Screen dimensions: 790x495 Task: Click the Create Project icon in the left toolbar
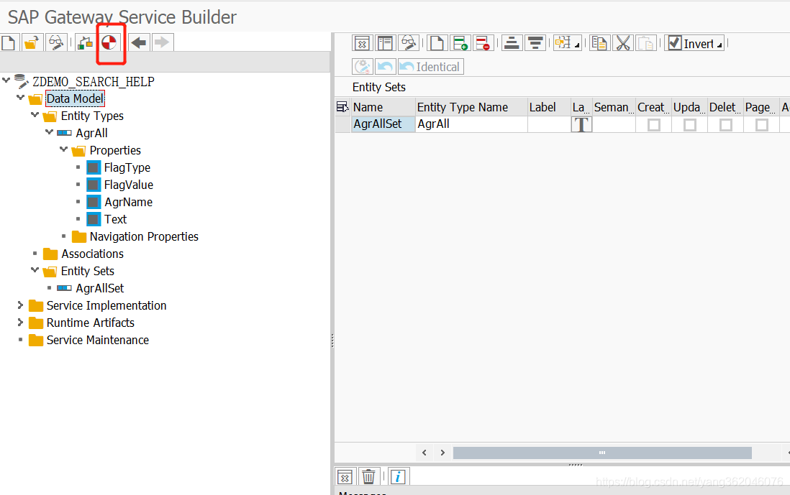[x=9, y=43]
